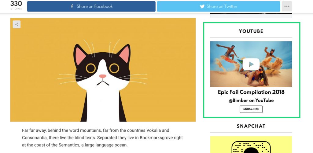This screenshot has height=153, width=313.
Task: Click the Facebook "f" logo icon
Action: 72,6
